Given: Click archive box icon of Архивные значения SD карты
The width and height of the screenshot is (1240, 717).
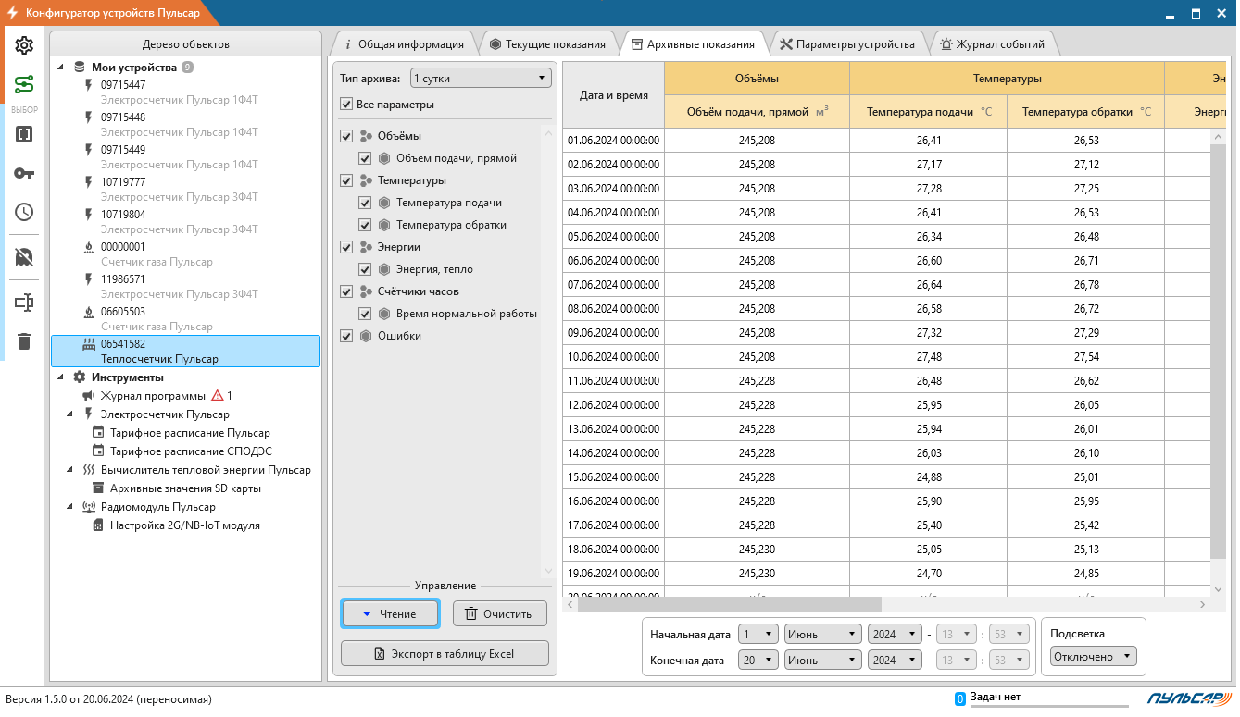Looking at the screenshot, I should 98,488.
